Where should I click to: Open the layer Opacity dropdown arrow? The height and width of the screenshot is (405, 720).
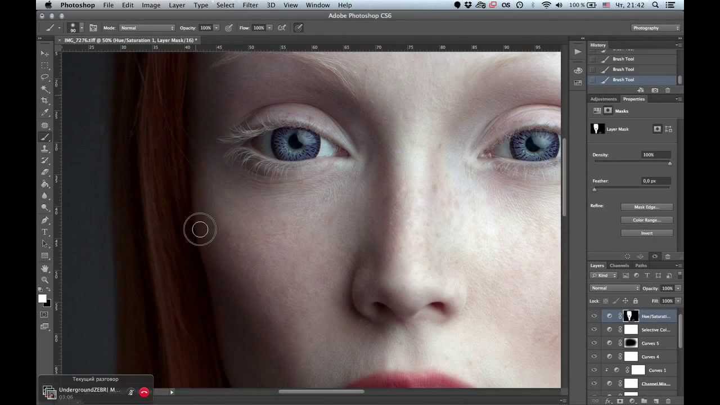point(678,288)
